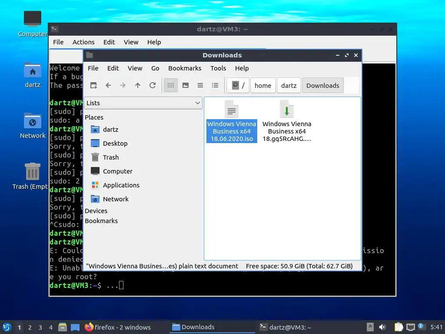
Task: Click the network connection tray icon
Action: (410, 327)
